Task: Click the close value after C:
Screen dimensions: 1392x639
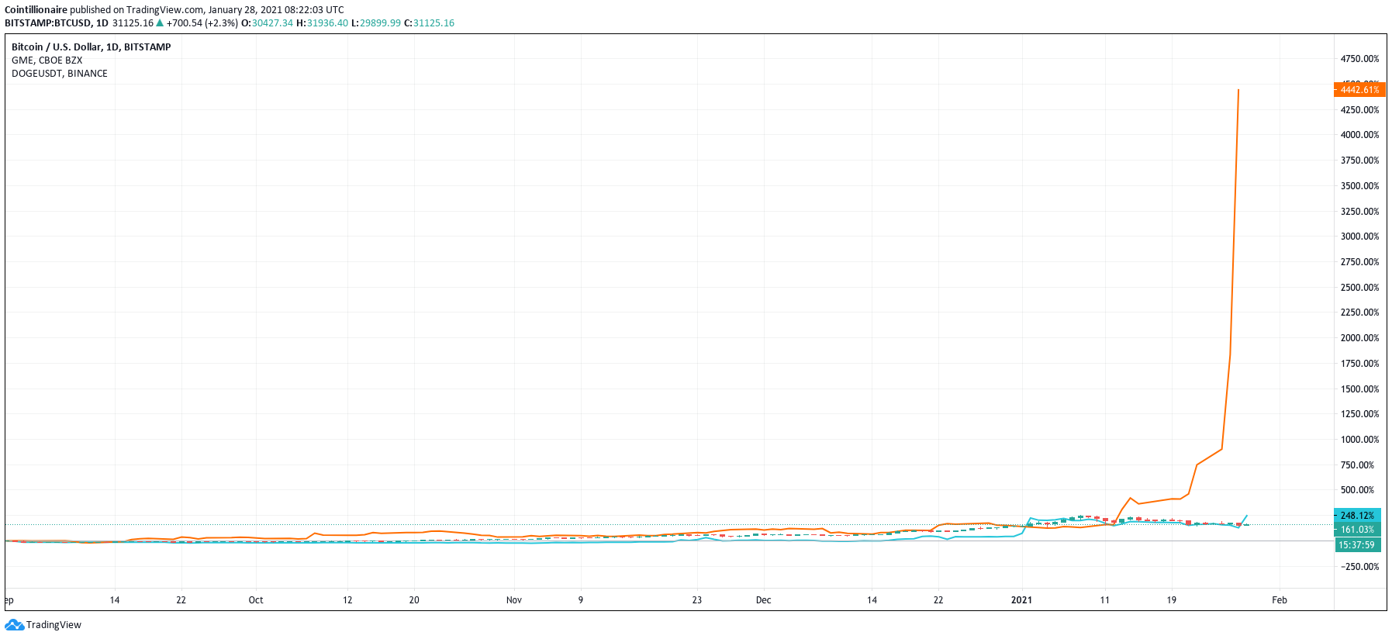Action: [433, 23]
